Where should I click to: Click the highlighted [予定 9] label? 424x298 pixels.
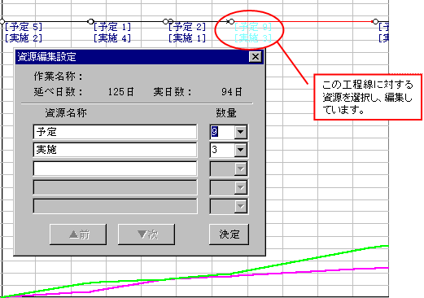(253, 27)
